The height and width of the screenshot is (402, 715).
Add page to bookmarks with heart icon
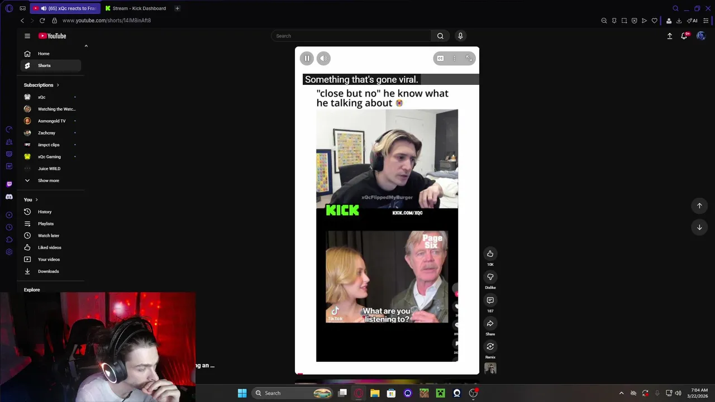[655, 21]
